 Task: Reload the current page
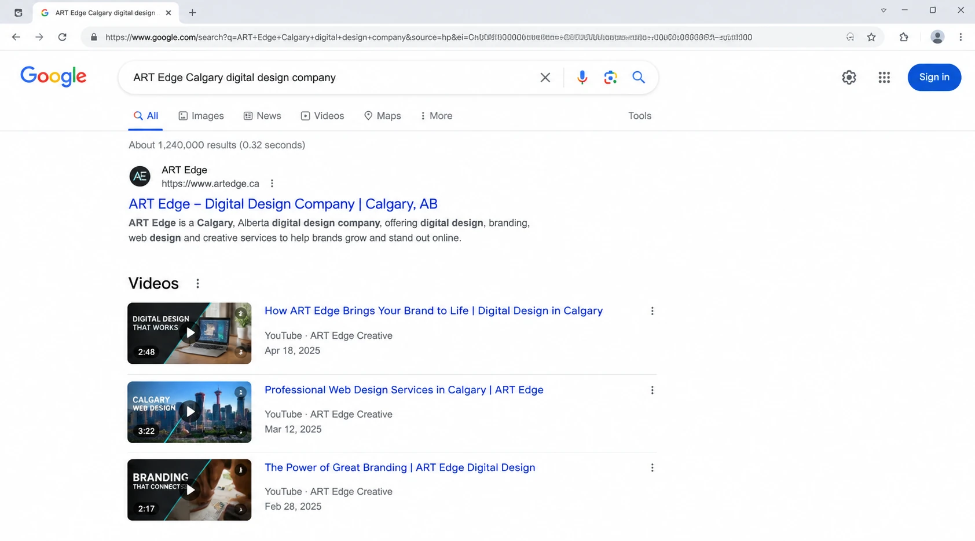63,37
